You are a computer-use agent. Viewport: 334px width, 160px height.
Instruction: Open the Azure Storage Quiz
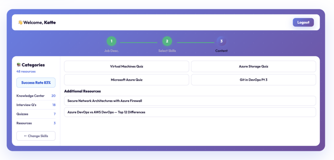tap(253, 66)
